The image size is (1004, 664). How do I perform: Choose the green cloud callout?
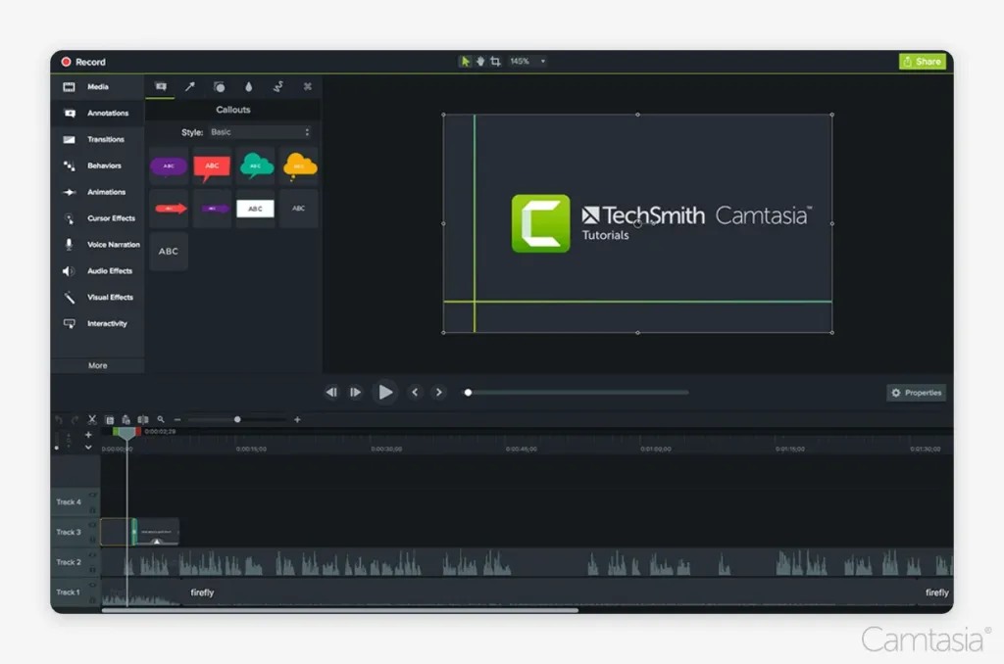point(256,166)
